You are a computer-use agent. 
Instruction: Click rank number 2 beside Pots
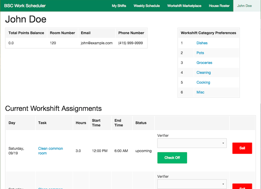click(182, 53)
